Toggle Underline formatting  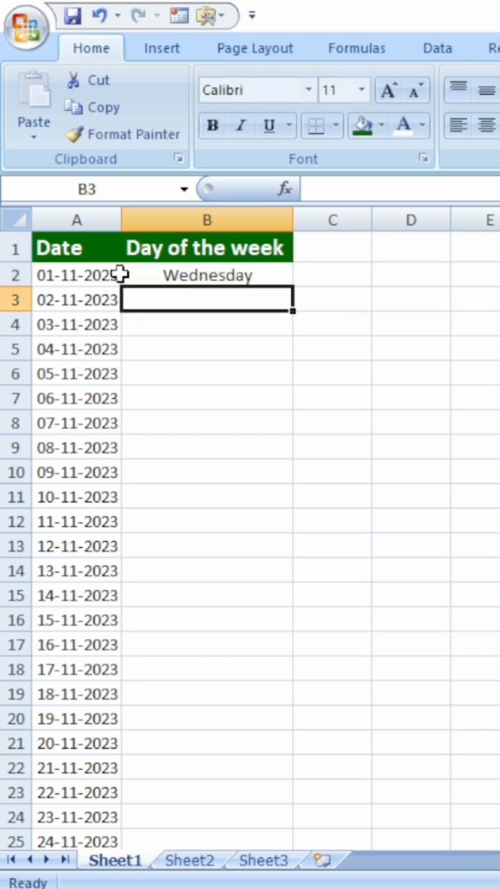click(269, 126)
